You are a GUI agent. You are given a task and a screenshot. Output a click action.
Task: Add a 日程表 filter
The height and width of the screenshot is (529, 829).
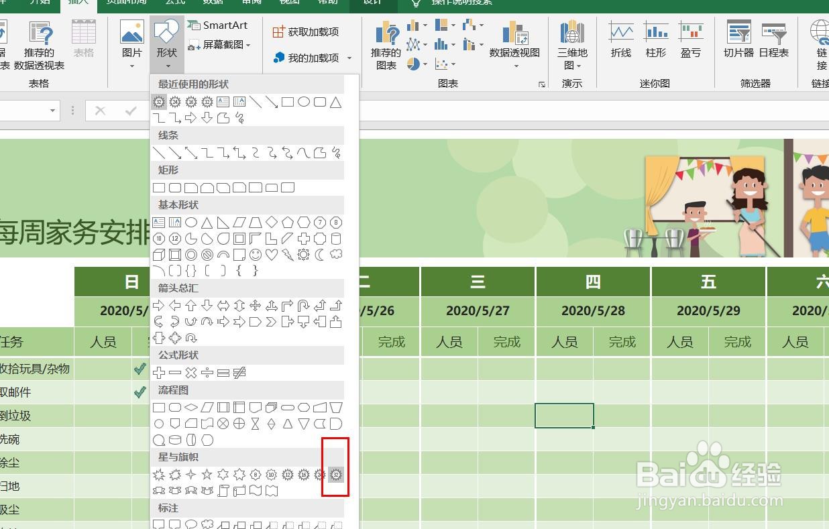(x=774, y=39)
